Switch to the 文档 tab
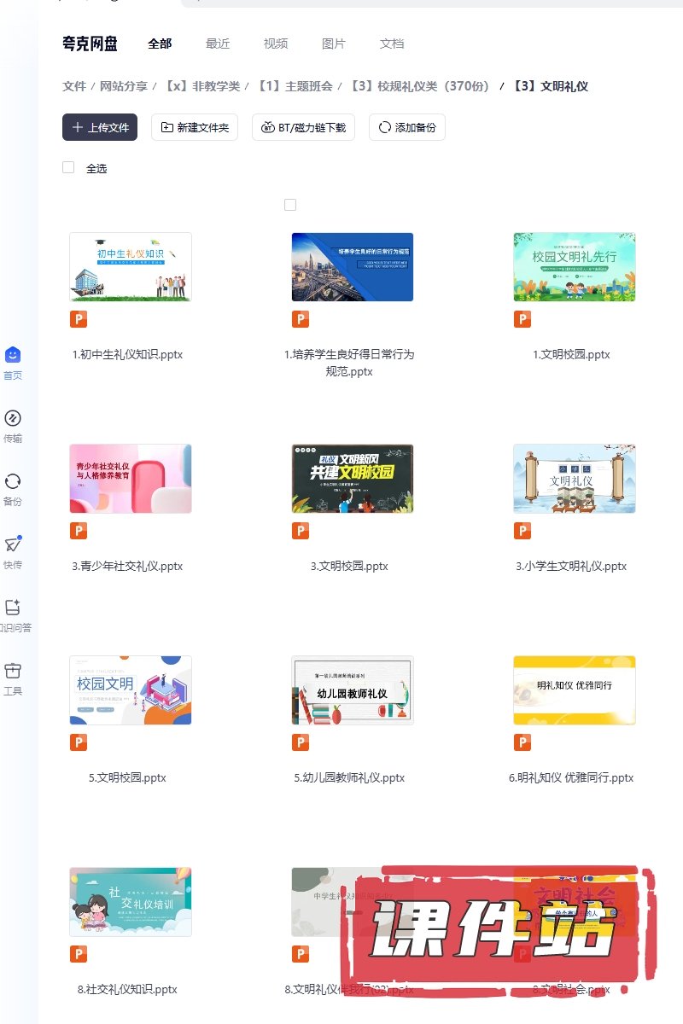 pyautogui.click(x=392, y=44)
